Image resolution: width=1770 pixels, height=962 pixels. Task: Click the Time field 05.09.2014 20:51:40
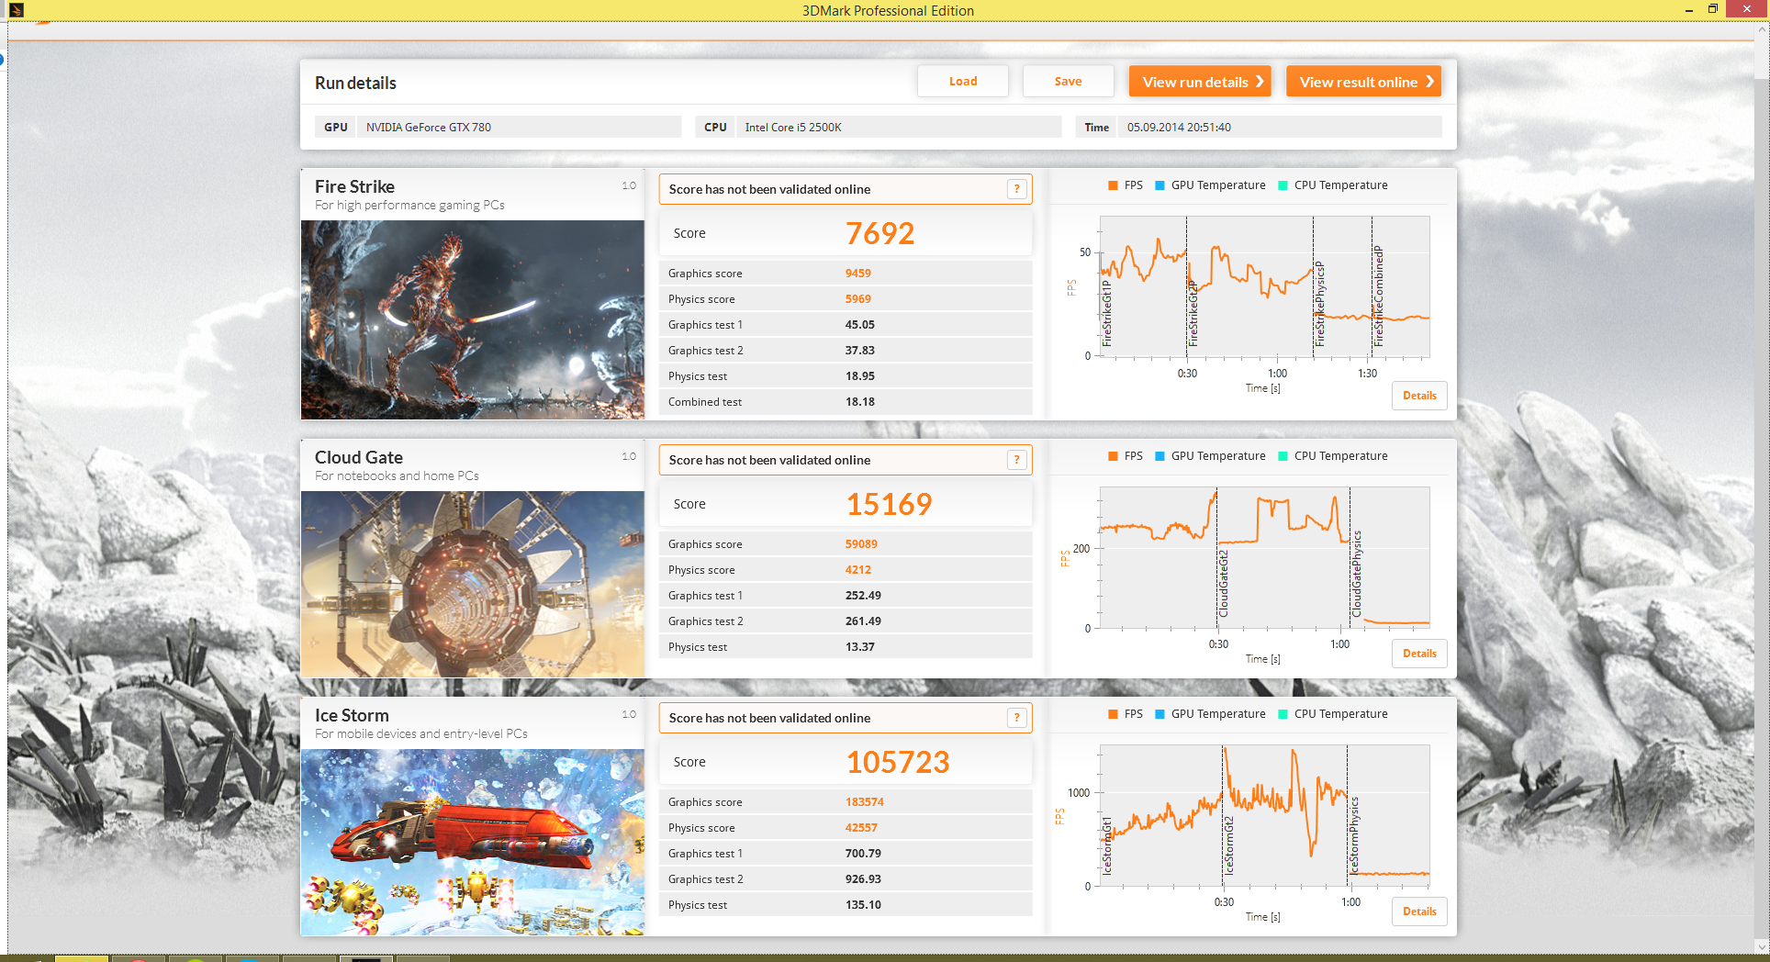[x=1280, y=127]
